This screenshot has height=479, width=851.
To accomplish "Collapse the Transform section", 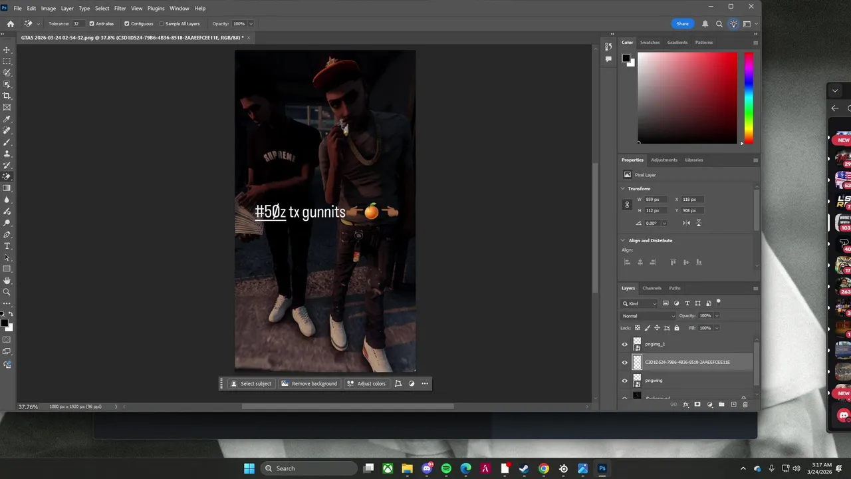I will tap(623, 189).
